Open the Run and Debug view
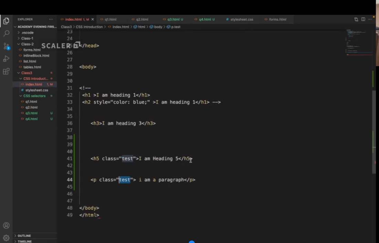Image resolution: width=379 pixels, height=243 pixels. pos(6,59)
